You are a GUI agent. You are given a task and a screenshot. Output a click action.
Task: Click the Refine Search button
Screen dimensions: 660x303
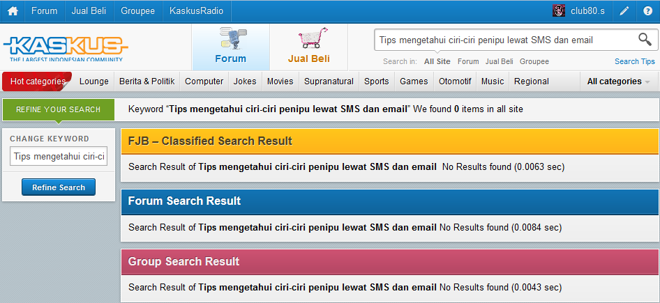pos(59,187)
